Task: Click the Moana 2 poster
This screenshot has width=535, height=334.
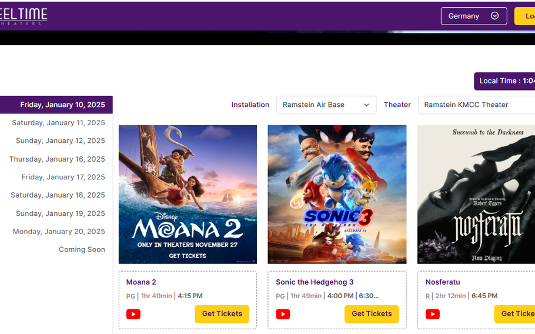Action: [188, 195]
